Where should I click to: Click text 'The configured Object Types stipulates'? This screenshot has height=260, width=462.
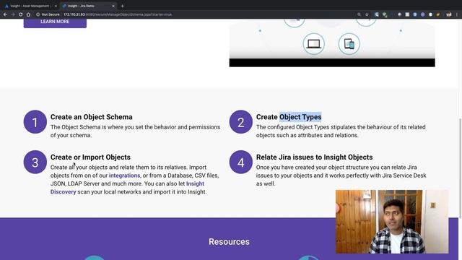pyautogui.click(x=306, y=127)
